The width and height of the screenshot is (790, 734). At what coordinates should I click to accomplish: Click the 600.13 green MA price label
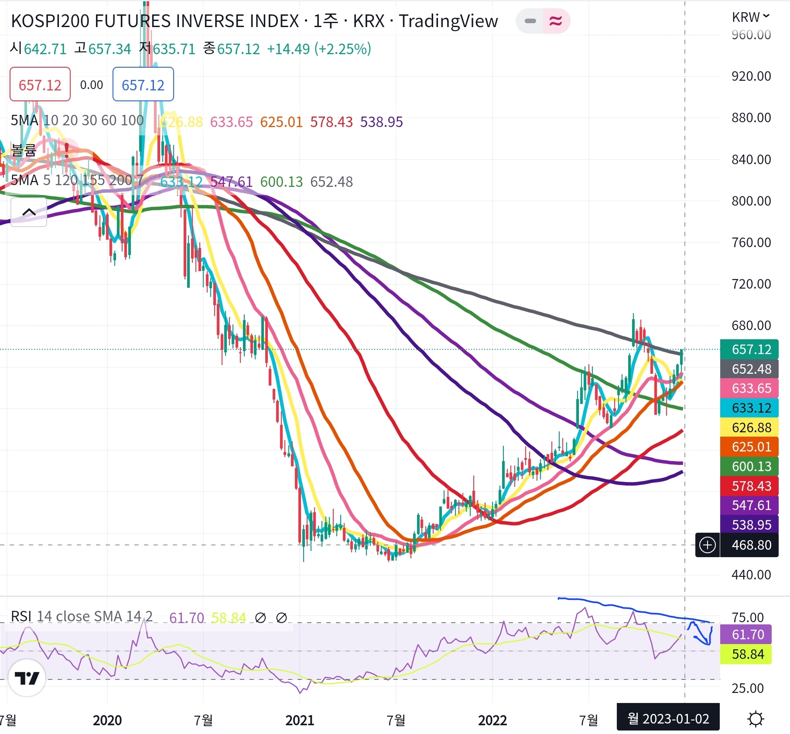pyautogui.click(x=749, y=466)
